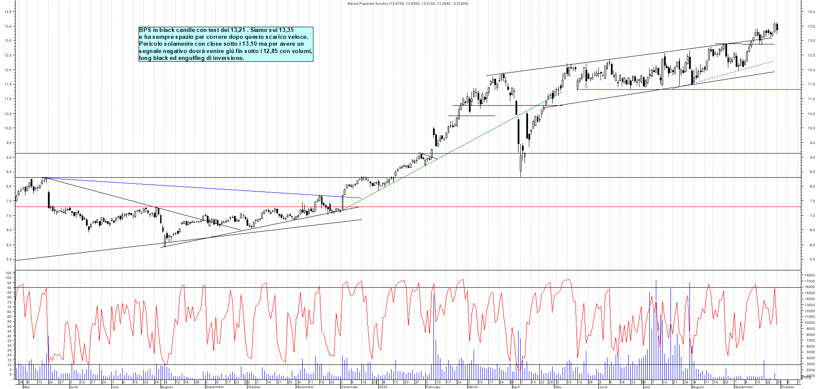Click the Banca Popolare Sondrio chart title
Viewport: 816px width, 389px height.
tap(408, 3)
